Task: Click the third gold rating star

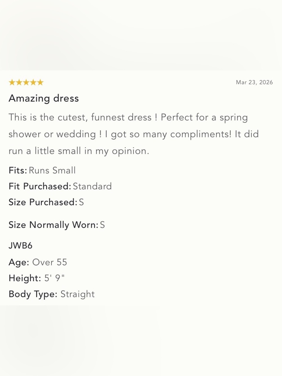Action: pyautogui.click(x=26, y=82)
